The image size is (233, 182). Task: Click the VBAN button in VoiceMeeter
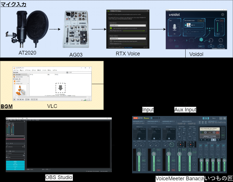coord(205,118)
